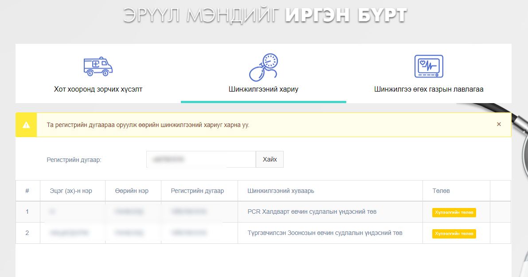Click the Өөрийн нэр column header
The width and height of the screenshot is (528, 277).
coord(131,191)
